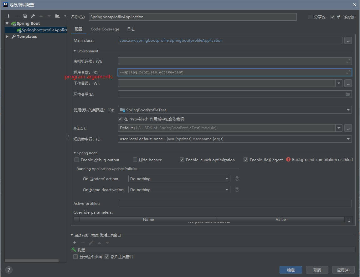
Task: Move configuration up in the list
Action: [41, 16]
